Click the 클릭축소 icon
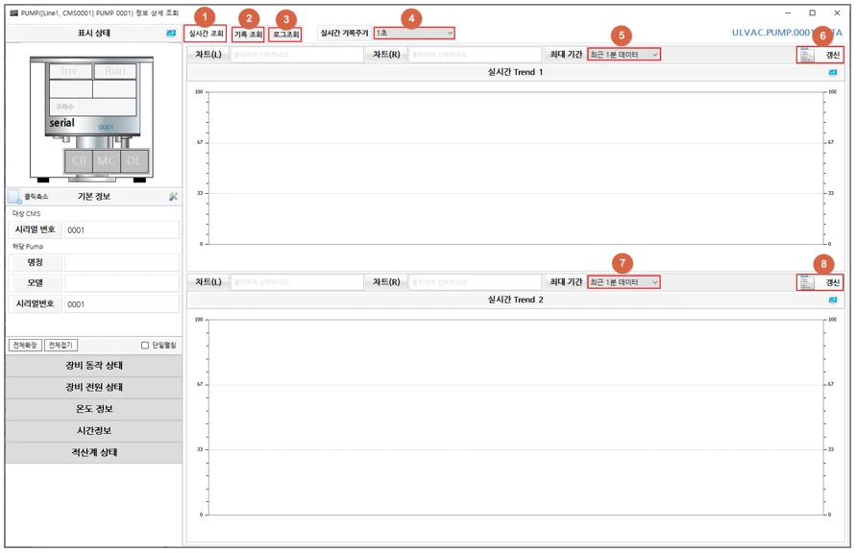This screenshot has width=857, height=553. pos(14,197)
